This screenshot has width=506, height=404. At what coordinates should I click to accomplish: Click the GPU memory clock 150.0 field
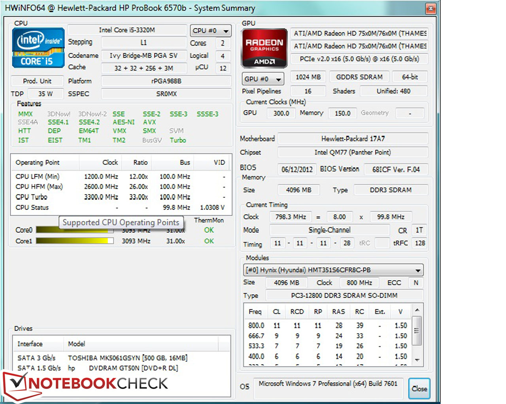tap(342, 113)
